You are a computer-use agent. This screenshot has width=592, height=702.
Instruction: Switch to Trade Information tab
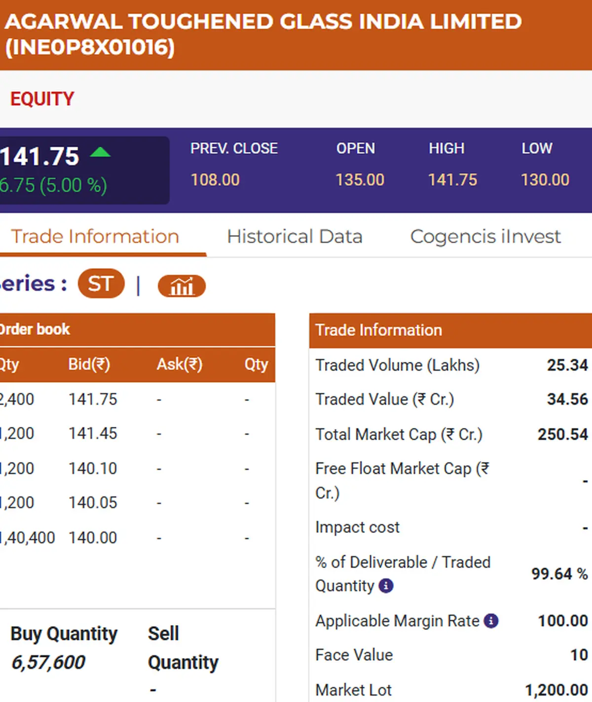[95, 237]
